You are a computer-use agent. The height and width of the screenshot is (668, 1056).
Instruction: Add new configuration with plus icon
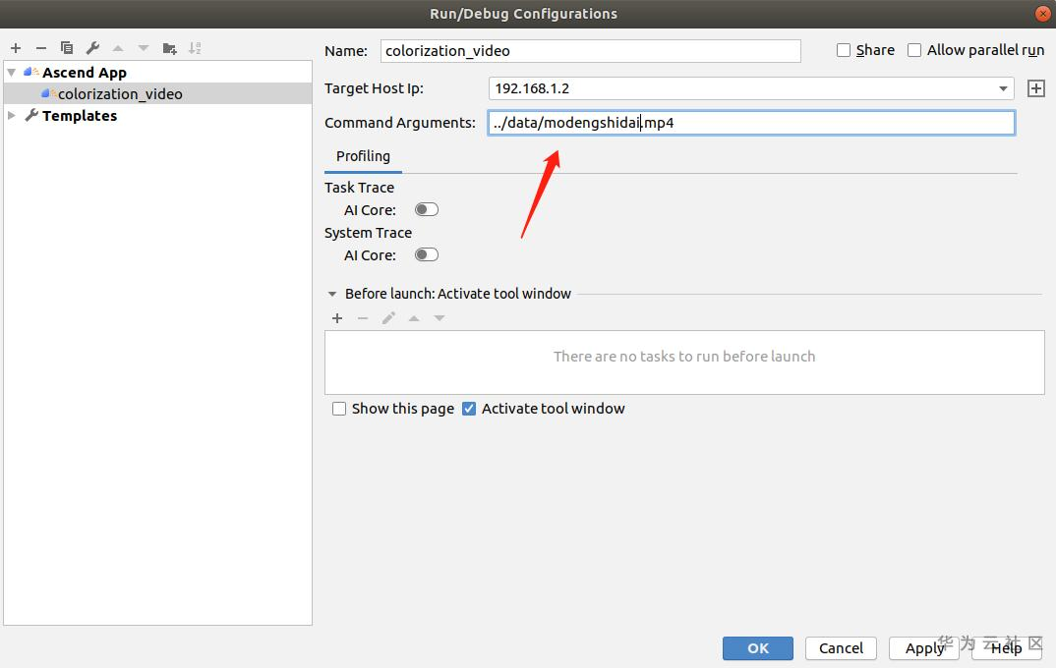point(16,48)
